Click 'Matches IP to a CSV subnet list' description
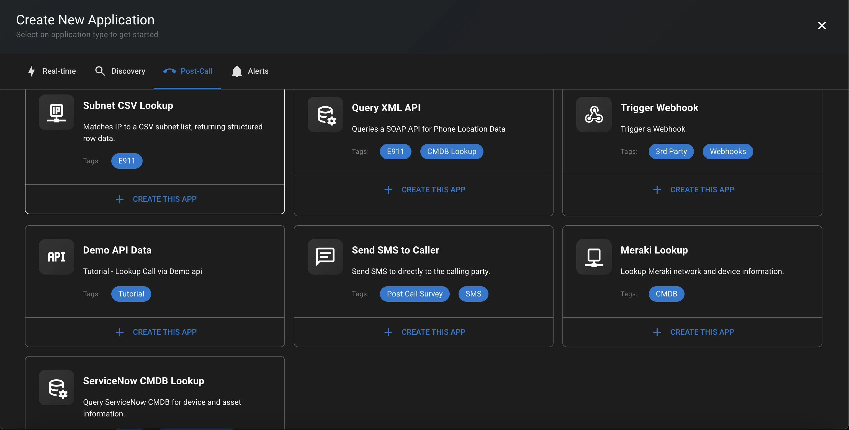This screenshot has width=849, height=430. (173, 132)
